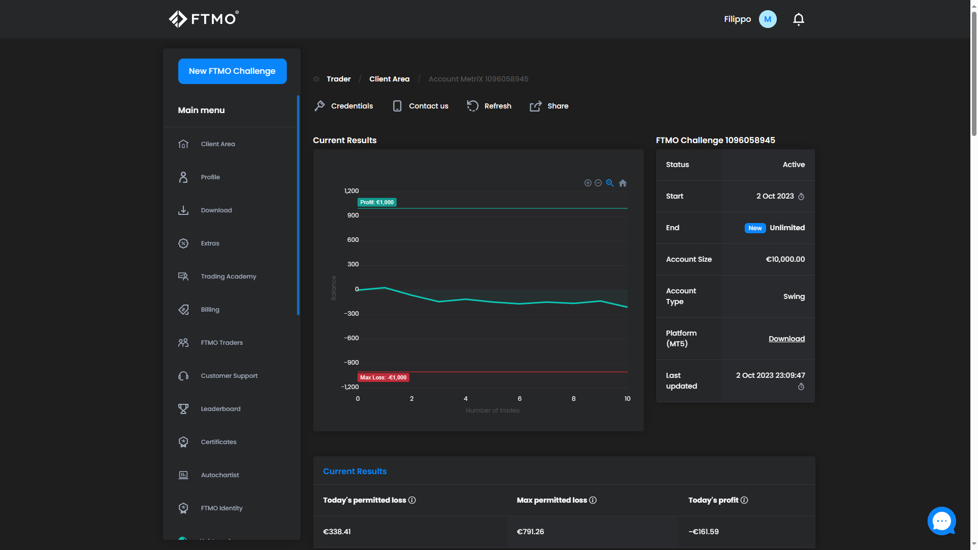Reset chart zoom with home icon
The width and height of the screenshot is (978, 550).
pyautogui.click(x=622, y=183)
